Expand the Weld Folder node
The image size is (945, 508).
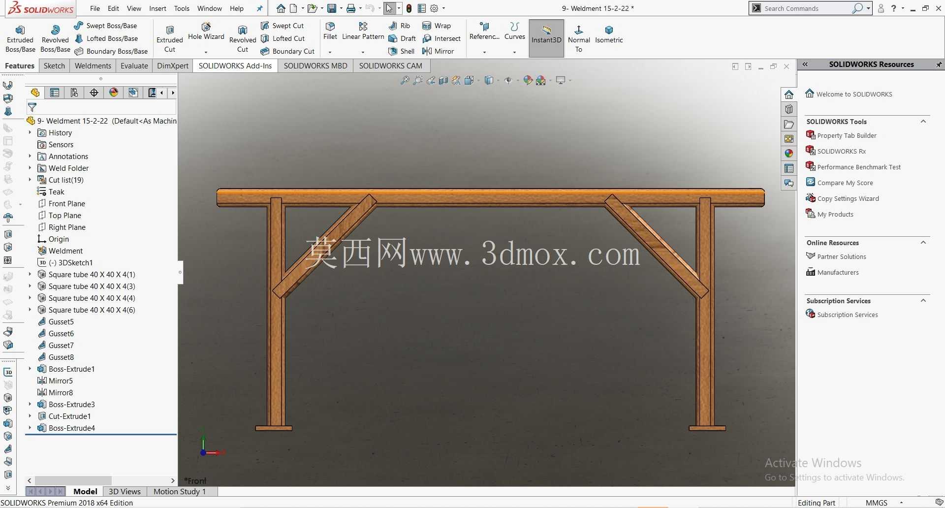coord(30,168)
